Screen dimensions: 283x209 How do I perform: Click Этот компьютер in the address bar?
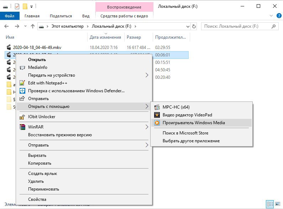coord(68,27)
